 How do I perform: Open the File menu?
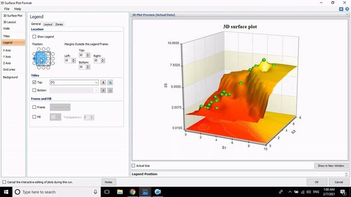(x=7, y=9)
